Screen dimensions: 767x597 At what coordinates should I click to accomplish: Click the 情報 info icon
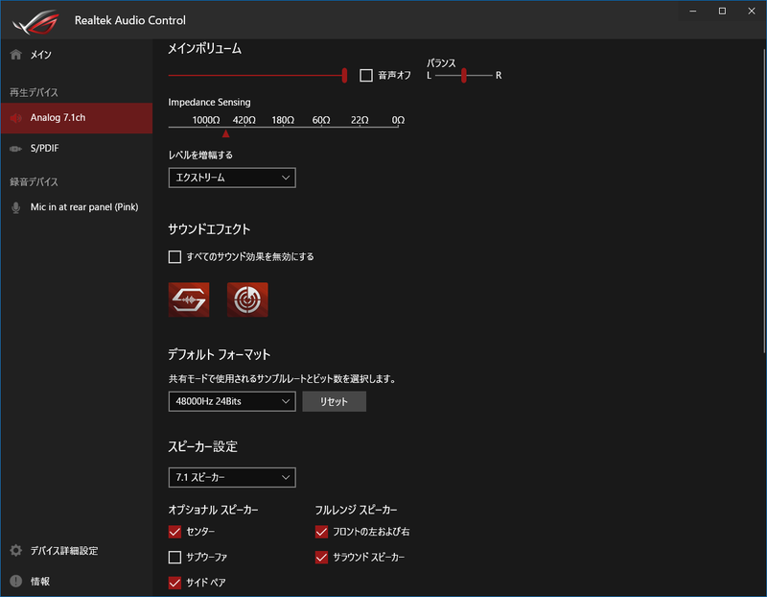(x=15, y=581)
